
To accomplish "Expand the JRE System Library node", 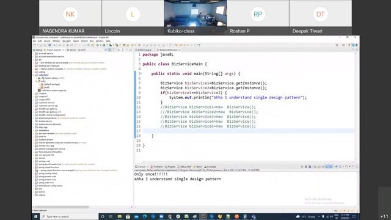I will 37,78.
